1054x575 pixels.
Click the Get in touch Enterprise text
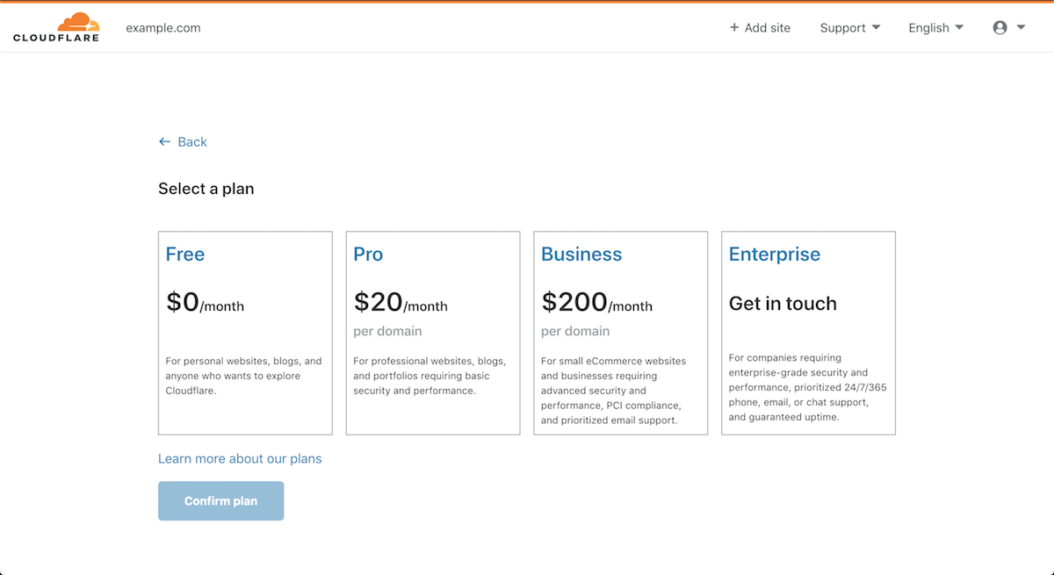783,304
